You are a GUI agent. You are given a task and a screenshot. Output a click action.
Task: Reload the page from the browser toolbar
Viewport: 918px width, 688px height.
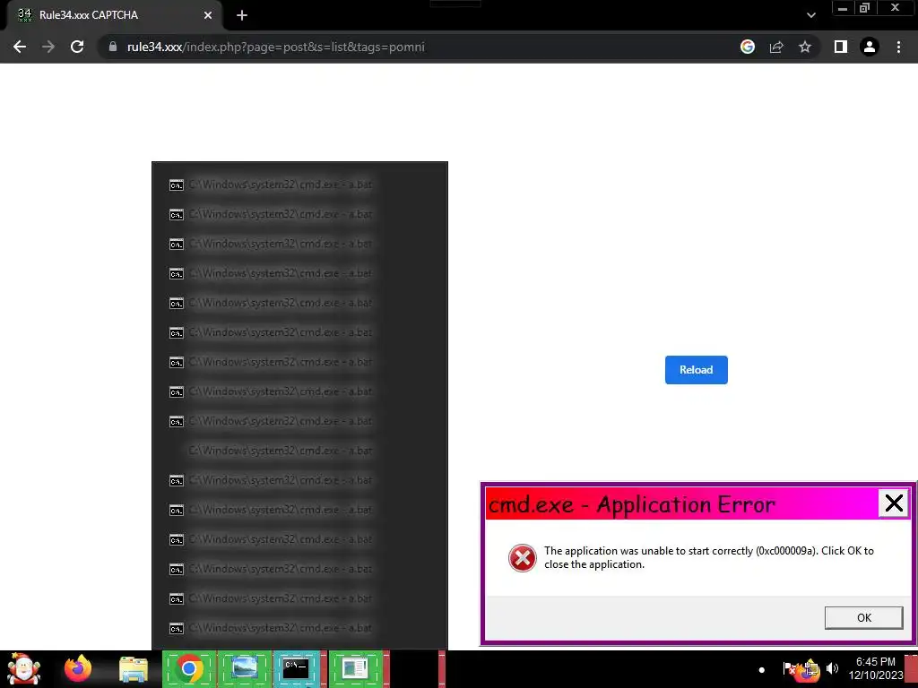tap(77, 47)
